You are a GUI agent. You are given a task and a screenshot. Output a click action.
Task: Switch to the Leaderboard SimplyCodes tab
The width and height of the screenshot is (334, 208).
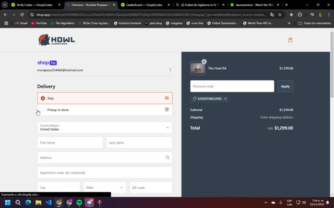click(x=145, y=5)
